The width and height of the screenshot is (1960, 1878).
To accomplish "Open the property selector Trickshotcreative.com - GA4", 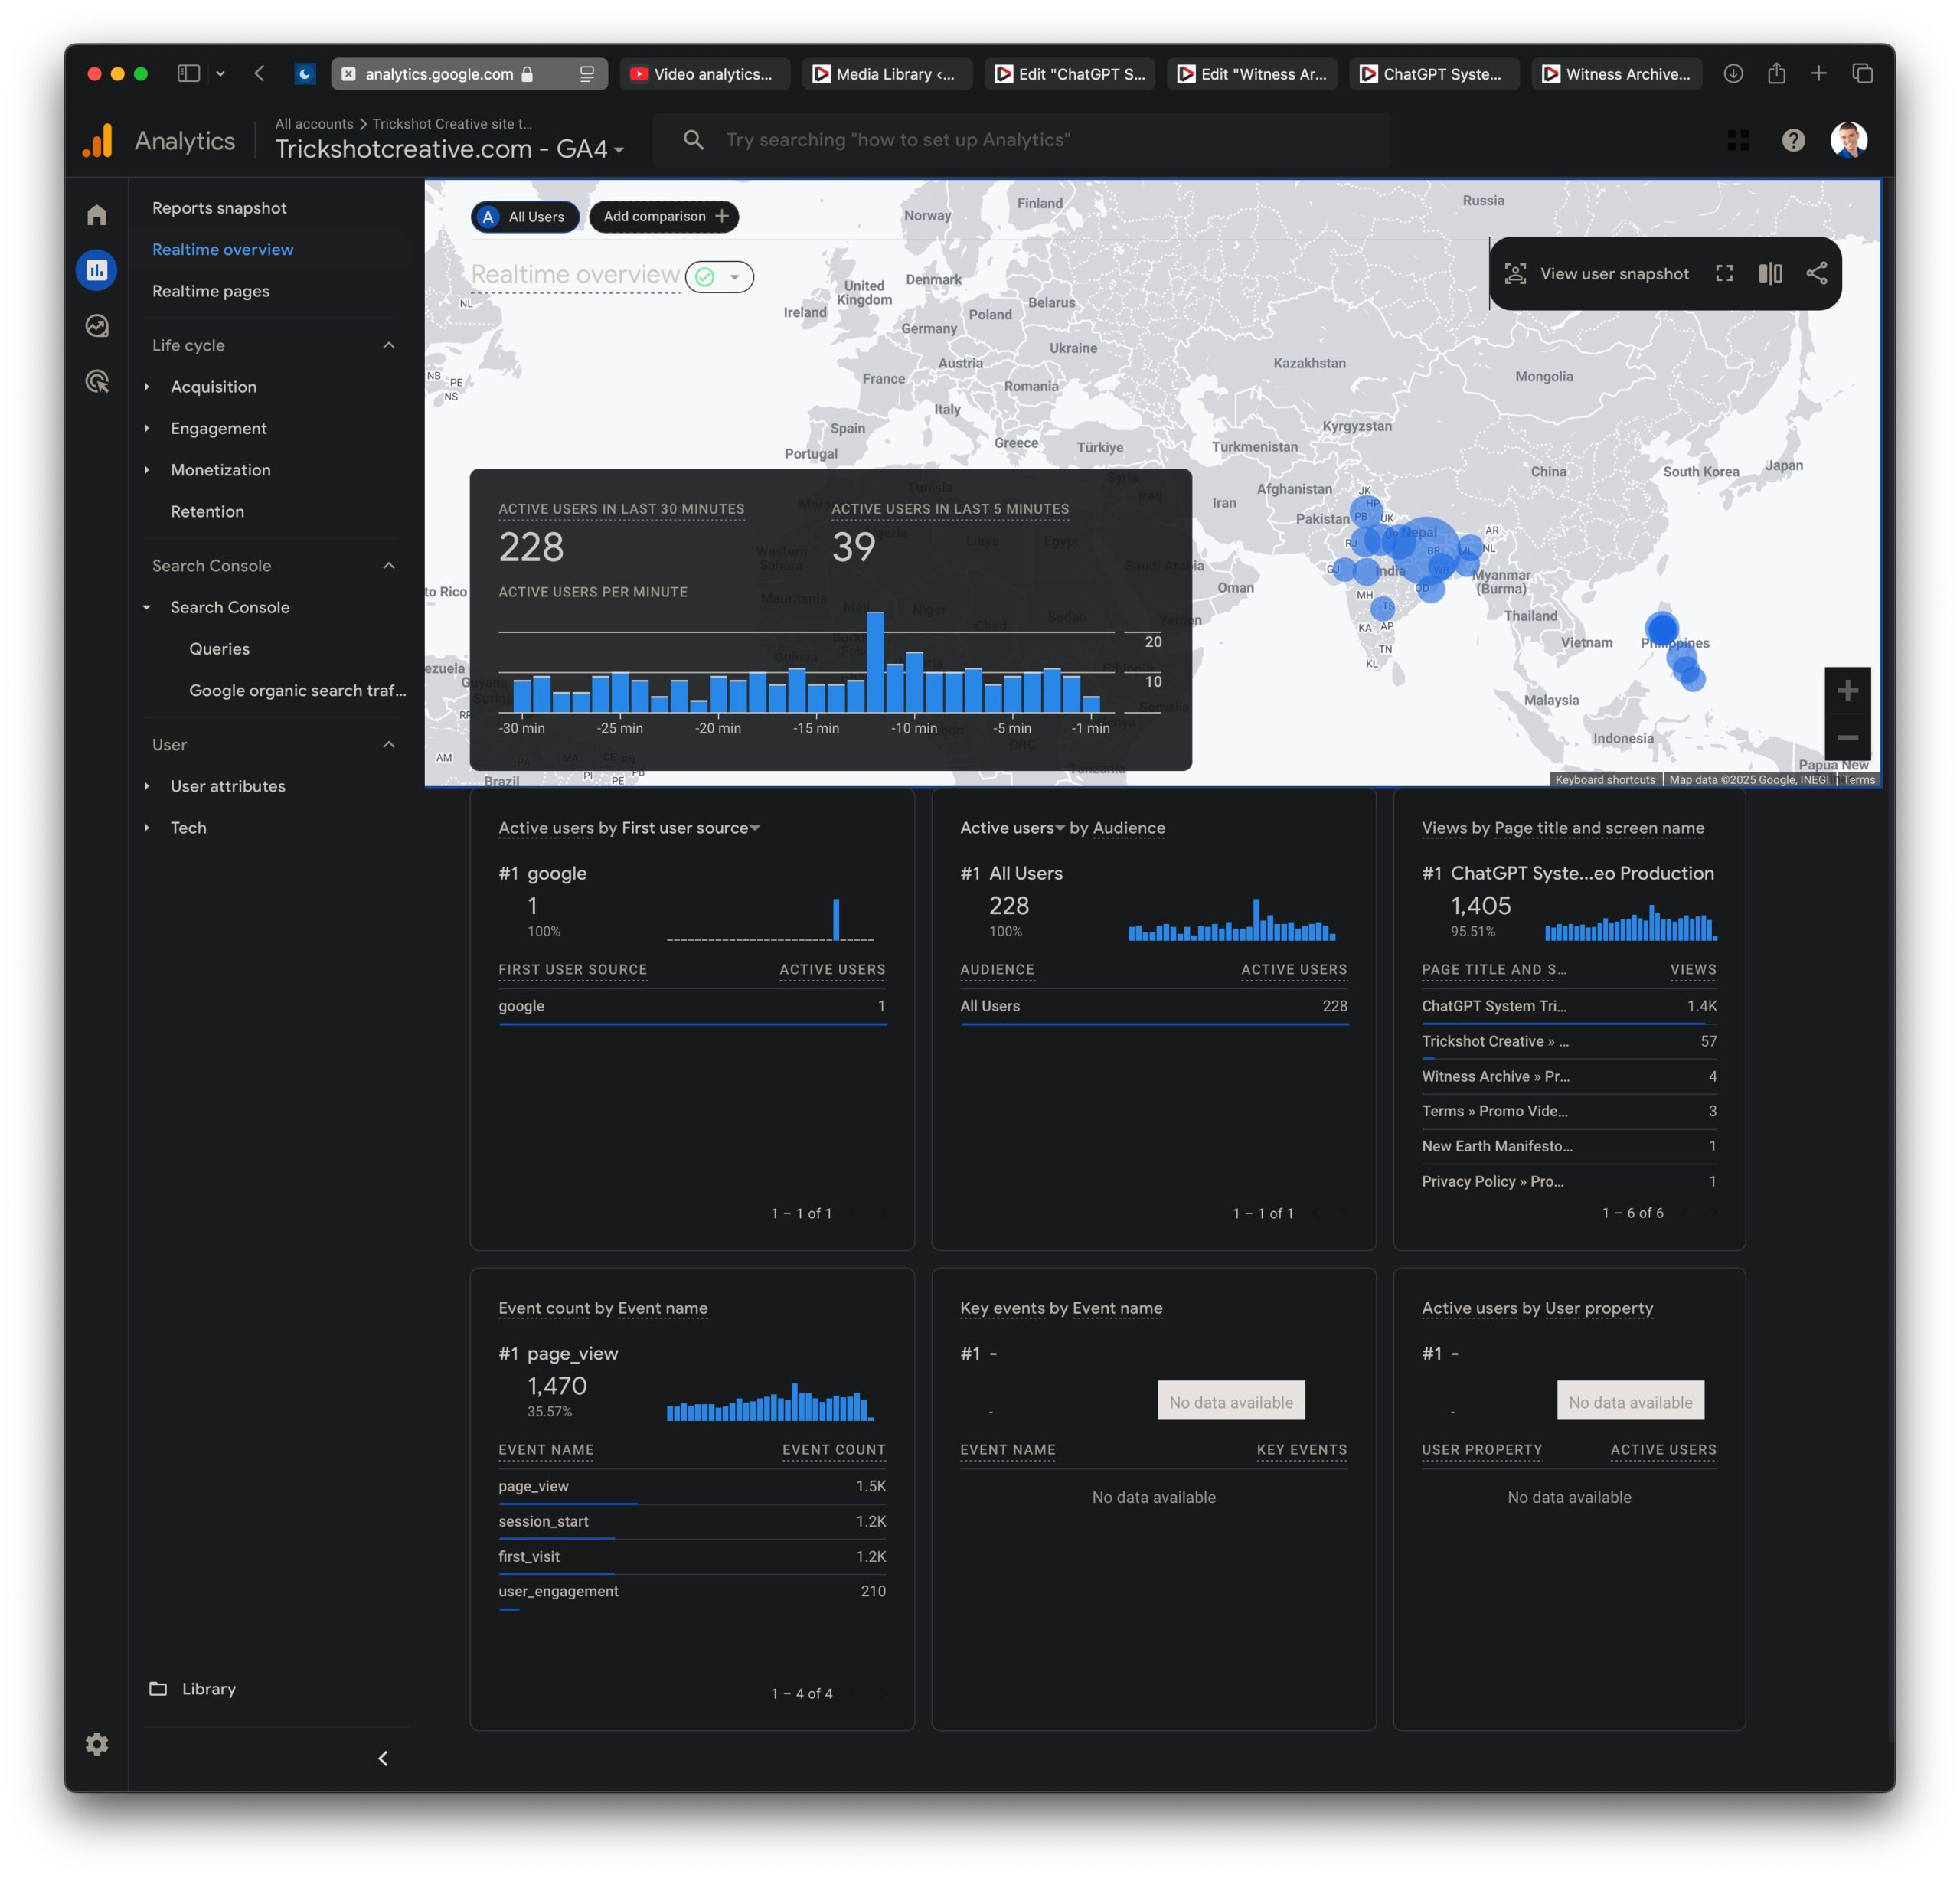I will [x=449, y=149].
